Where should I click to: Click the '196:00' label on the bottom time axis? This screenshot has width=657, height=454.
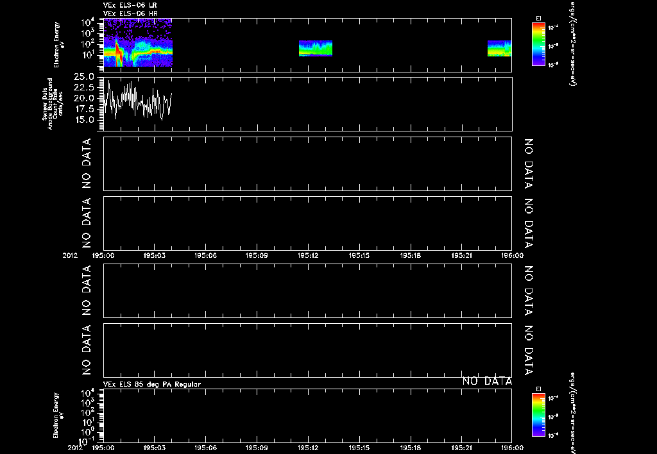(x=512, y=448)
